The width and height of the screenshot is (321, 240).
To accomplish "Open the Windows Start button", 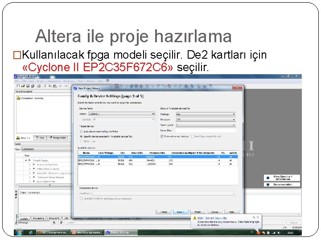I will coord(19,232).
